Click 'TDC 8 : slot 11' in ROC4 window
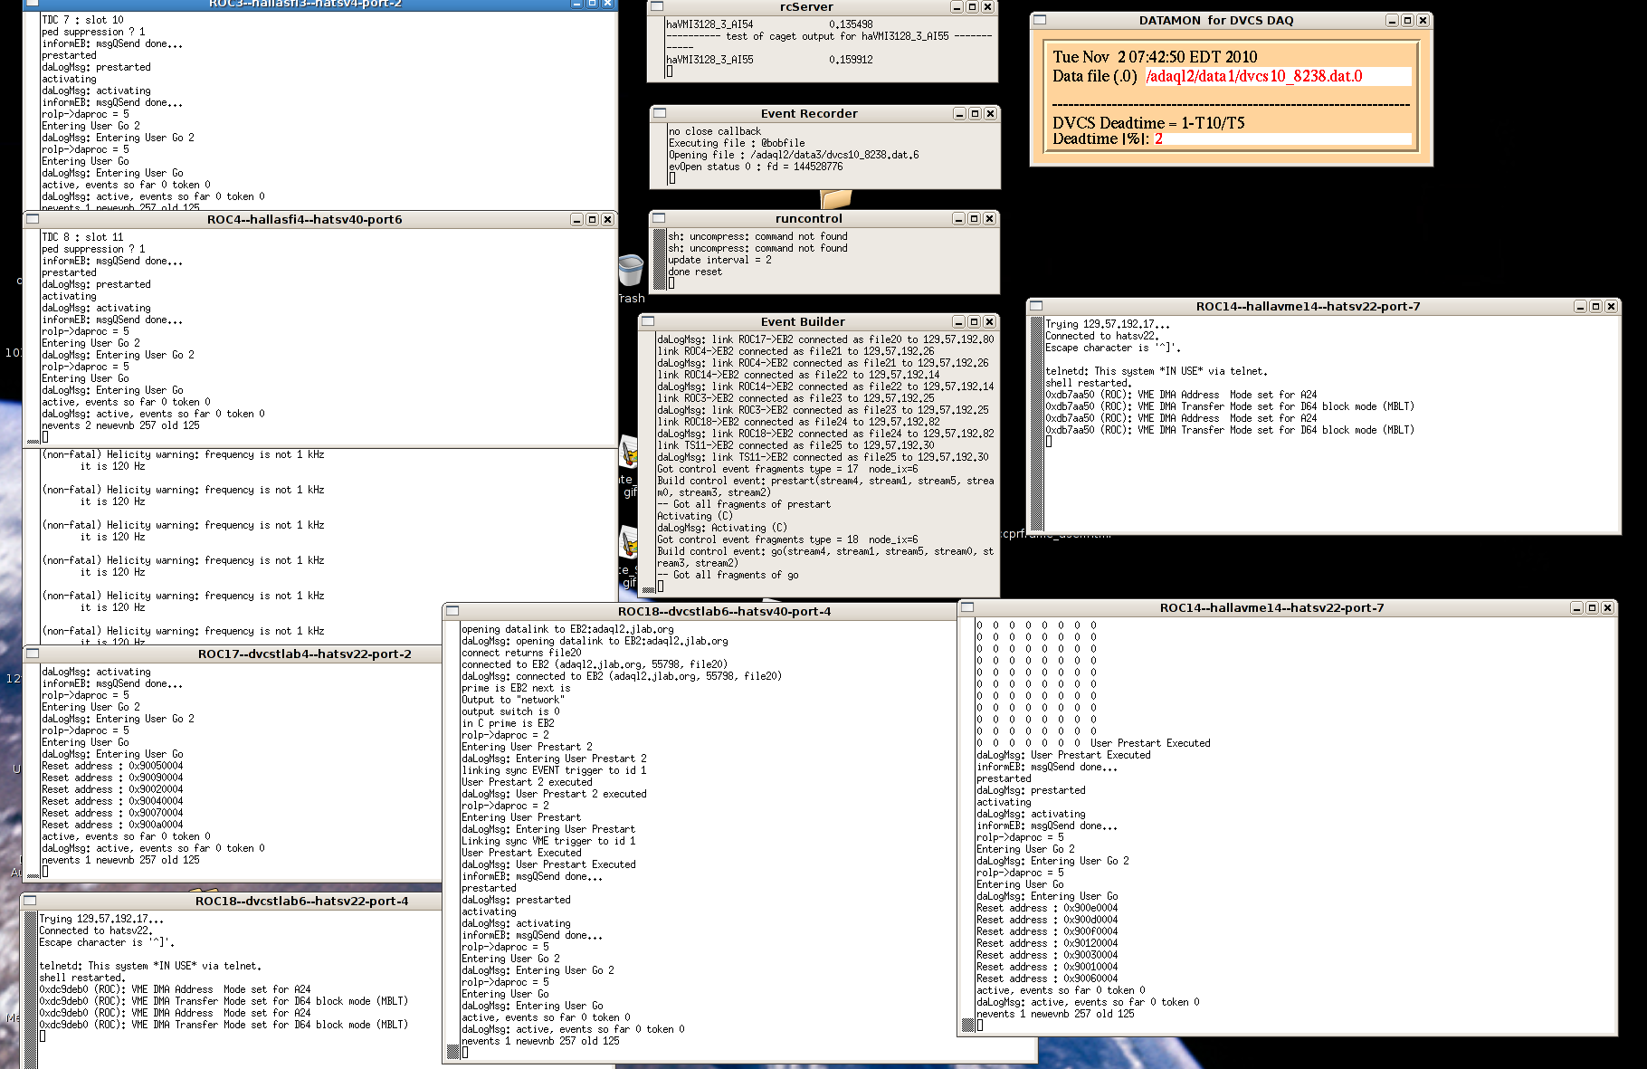 point(82,237)
